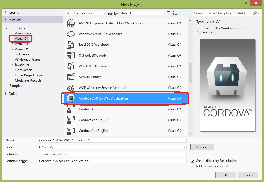The image size is (264, 182).
Task: Click the WCF Workflow Service Application icon
Action: click(71, 88)
